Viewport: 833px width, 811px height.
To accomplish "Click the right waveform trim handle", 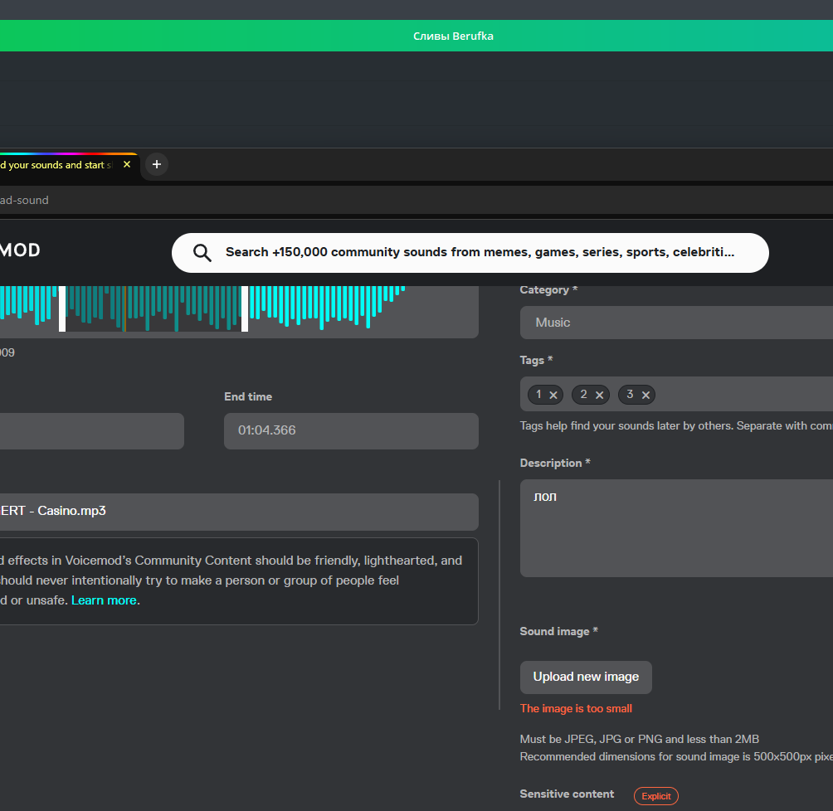I will point(244,308).
